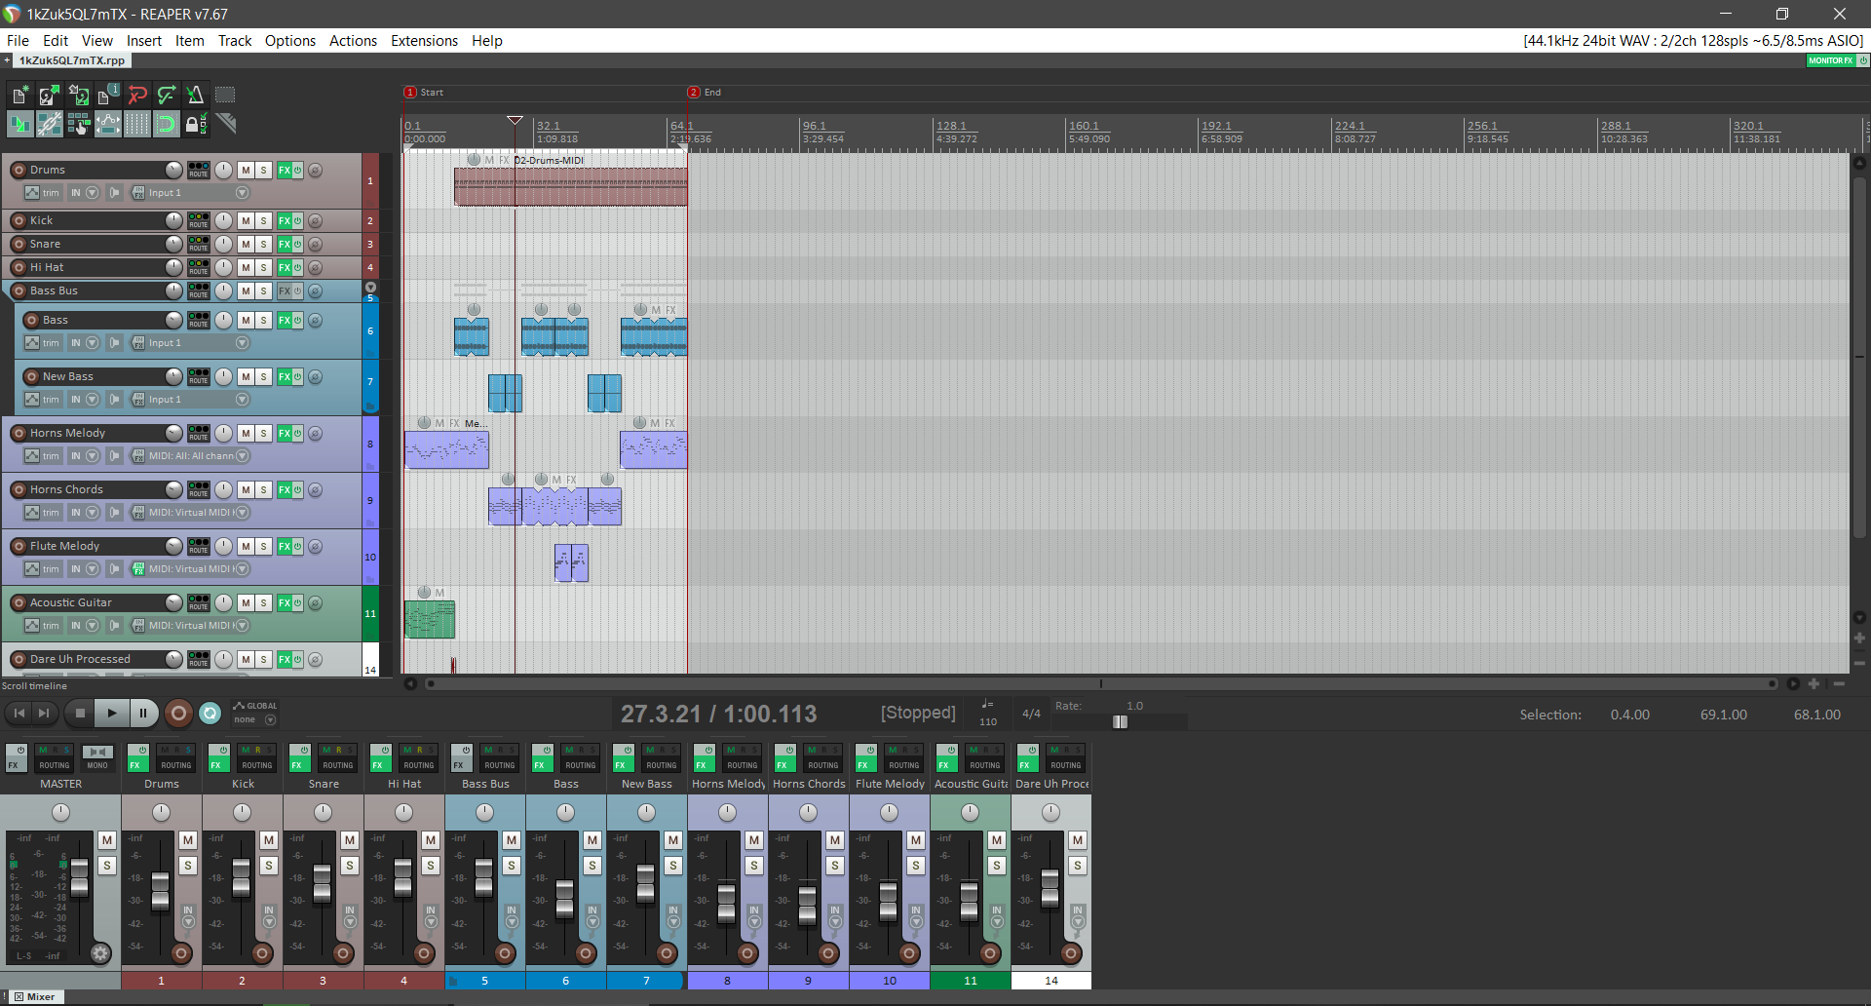
Task: Toggle the auto-crossfade toolbar icon
Action: pos(19,124)
